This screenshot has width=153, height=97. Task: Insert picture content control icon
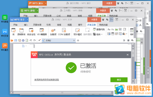point(116,29)
